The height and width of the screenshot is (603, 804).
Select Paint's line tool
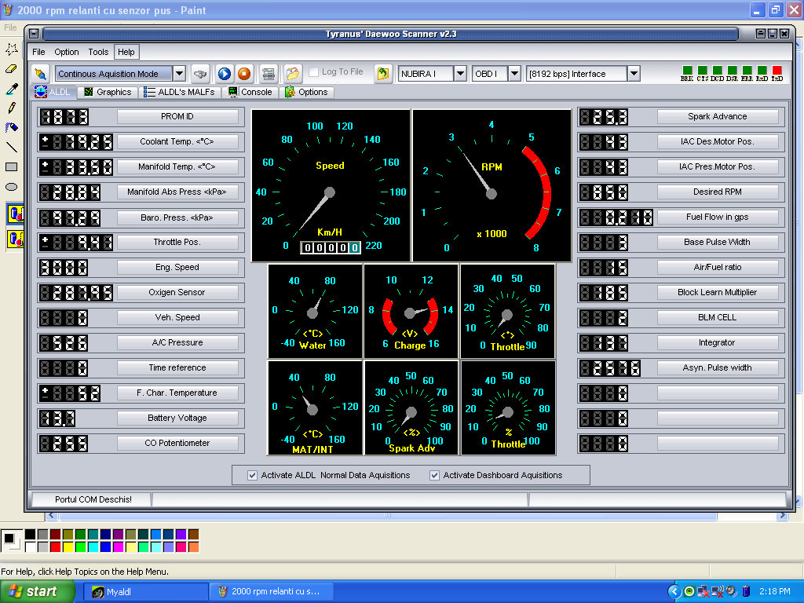[x=12, y=147]
